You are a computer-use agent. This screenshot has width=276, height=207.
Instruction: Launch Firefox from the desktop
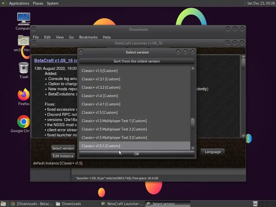pos(24,95)
